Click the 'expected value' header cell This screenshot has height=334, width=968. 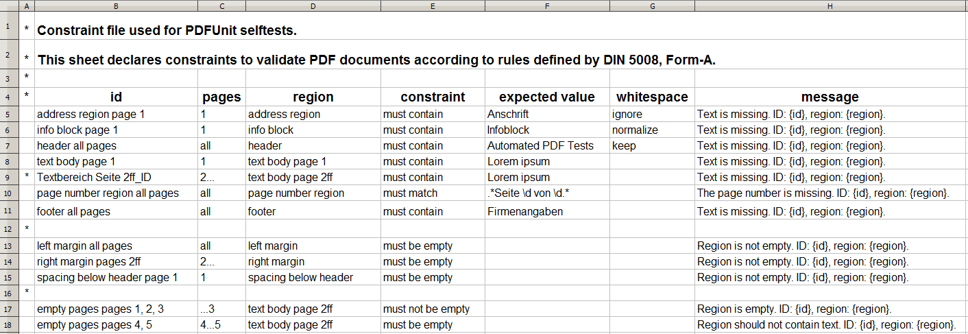point(546,97)
